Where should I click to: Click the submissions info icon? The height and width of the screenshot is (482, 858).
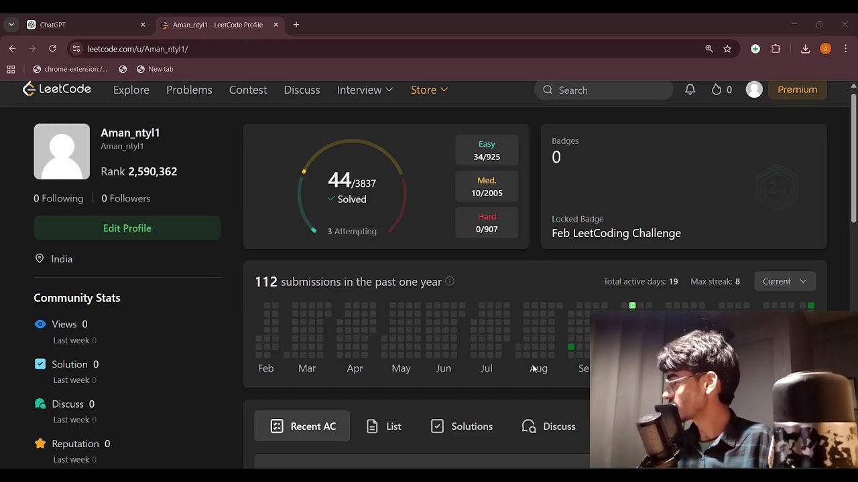pos(450,281)
